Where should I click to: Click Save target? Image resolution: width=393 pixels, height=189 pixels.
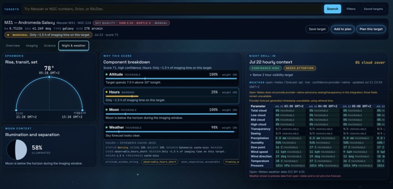click(317, 29)
